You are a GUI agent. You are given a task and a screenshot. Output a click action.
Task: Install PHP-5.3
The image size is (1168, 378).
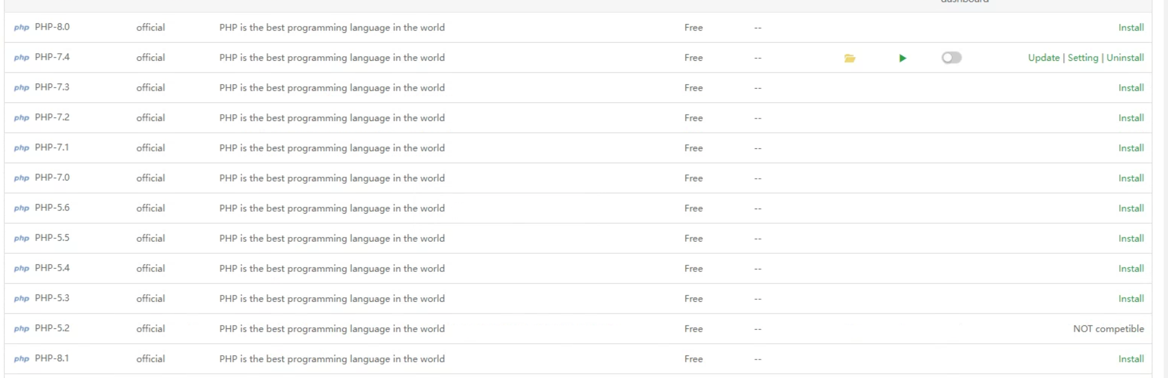click(x=1130, y=299)
